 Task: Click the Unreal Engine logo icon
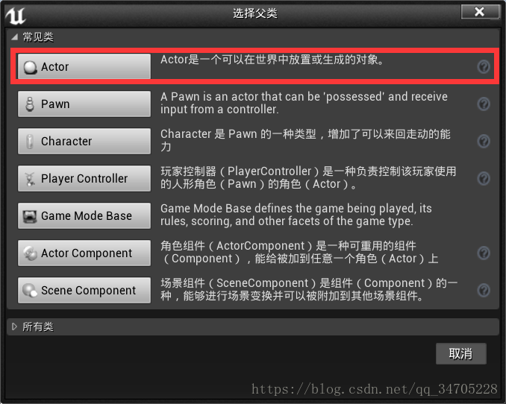16,16
